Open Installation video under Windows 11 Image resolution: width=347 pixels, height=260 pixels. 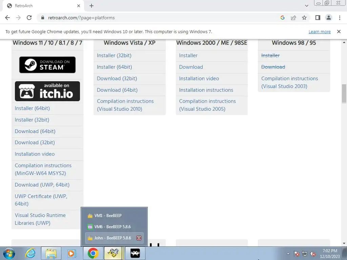tap(35, 154)
